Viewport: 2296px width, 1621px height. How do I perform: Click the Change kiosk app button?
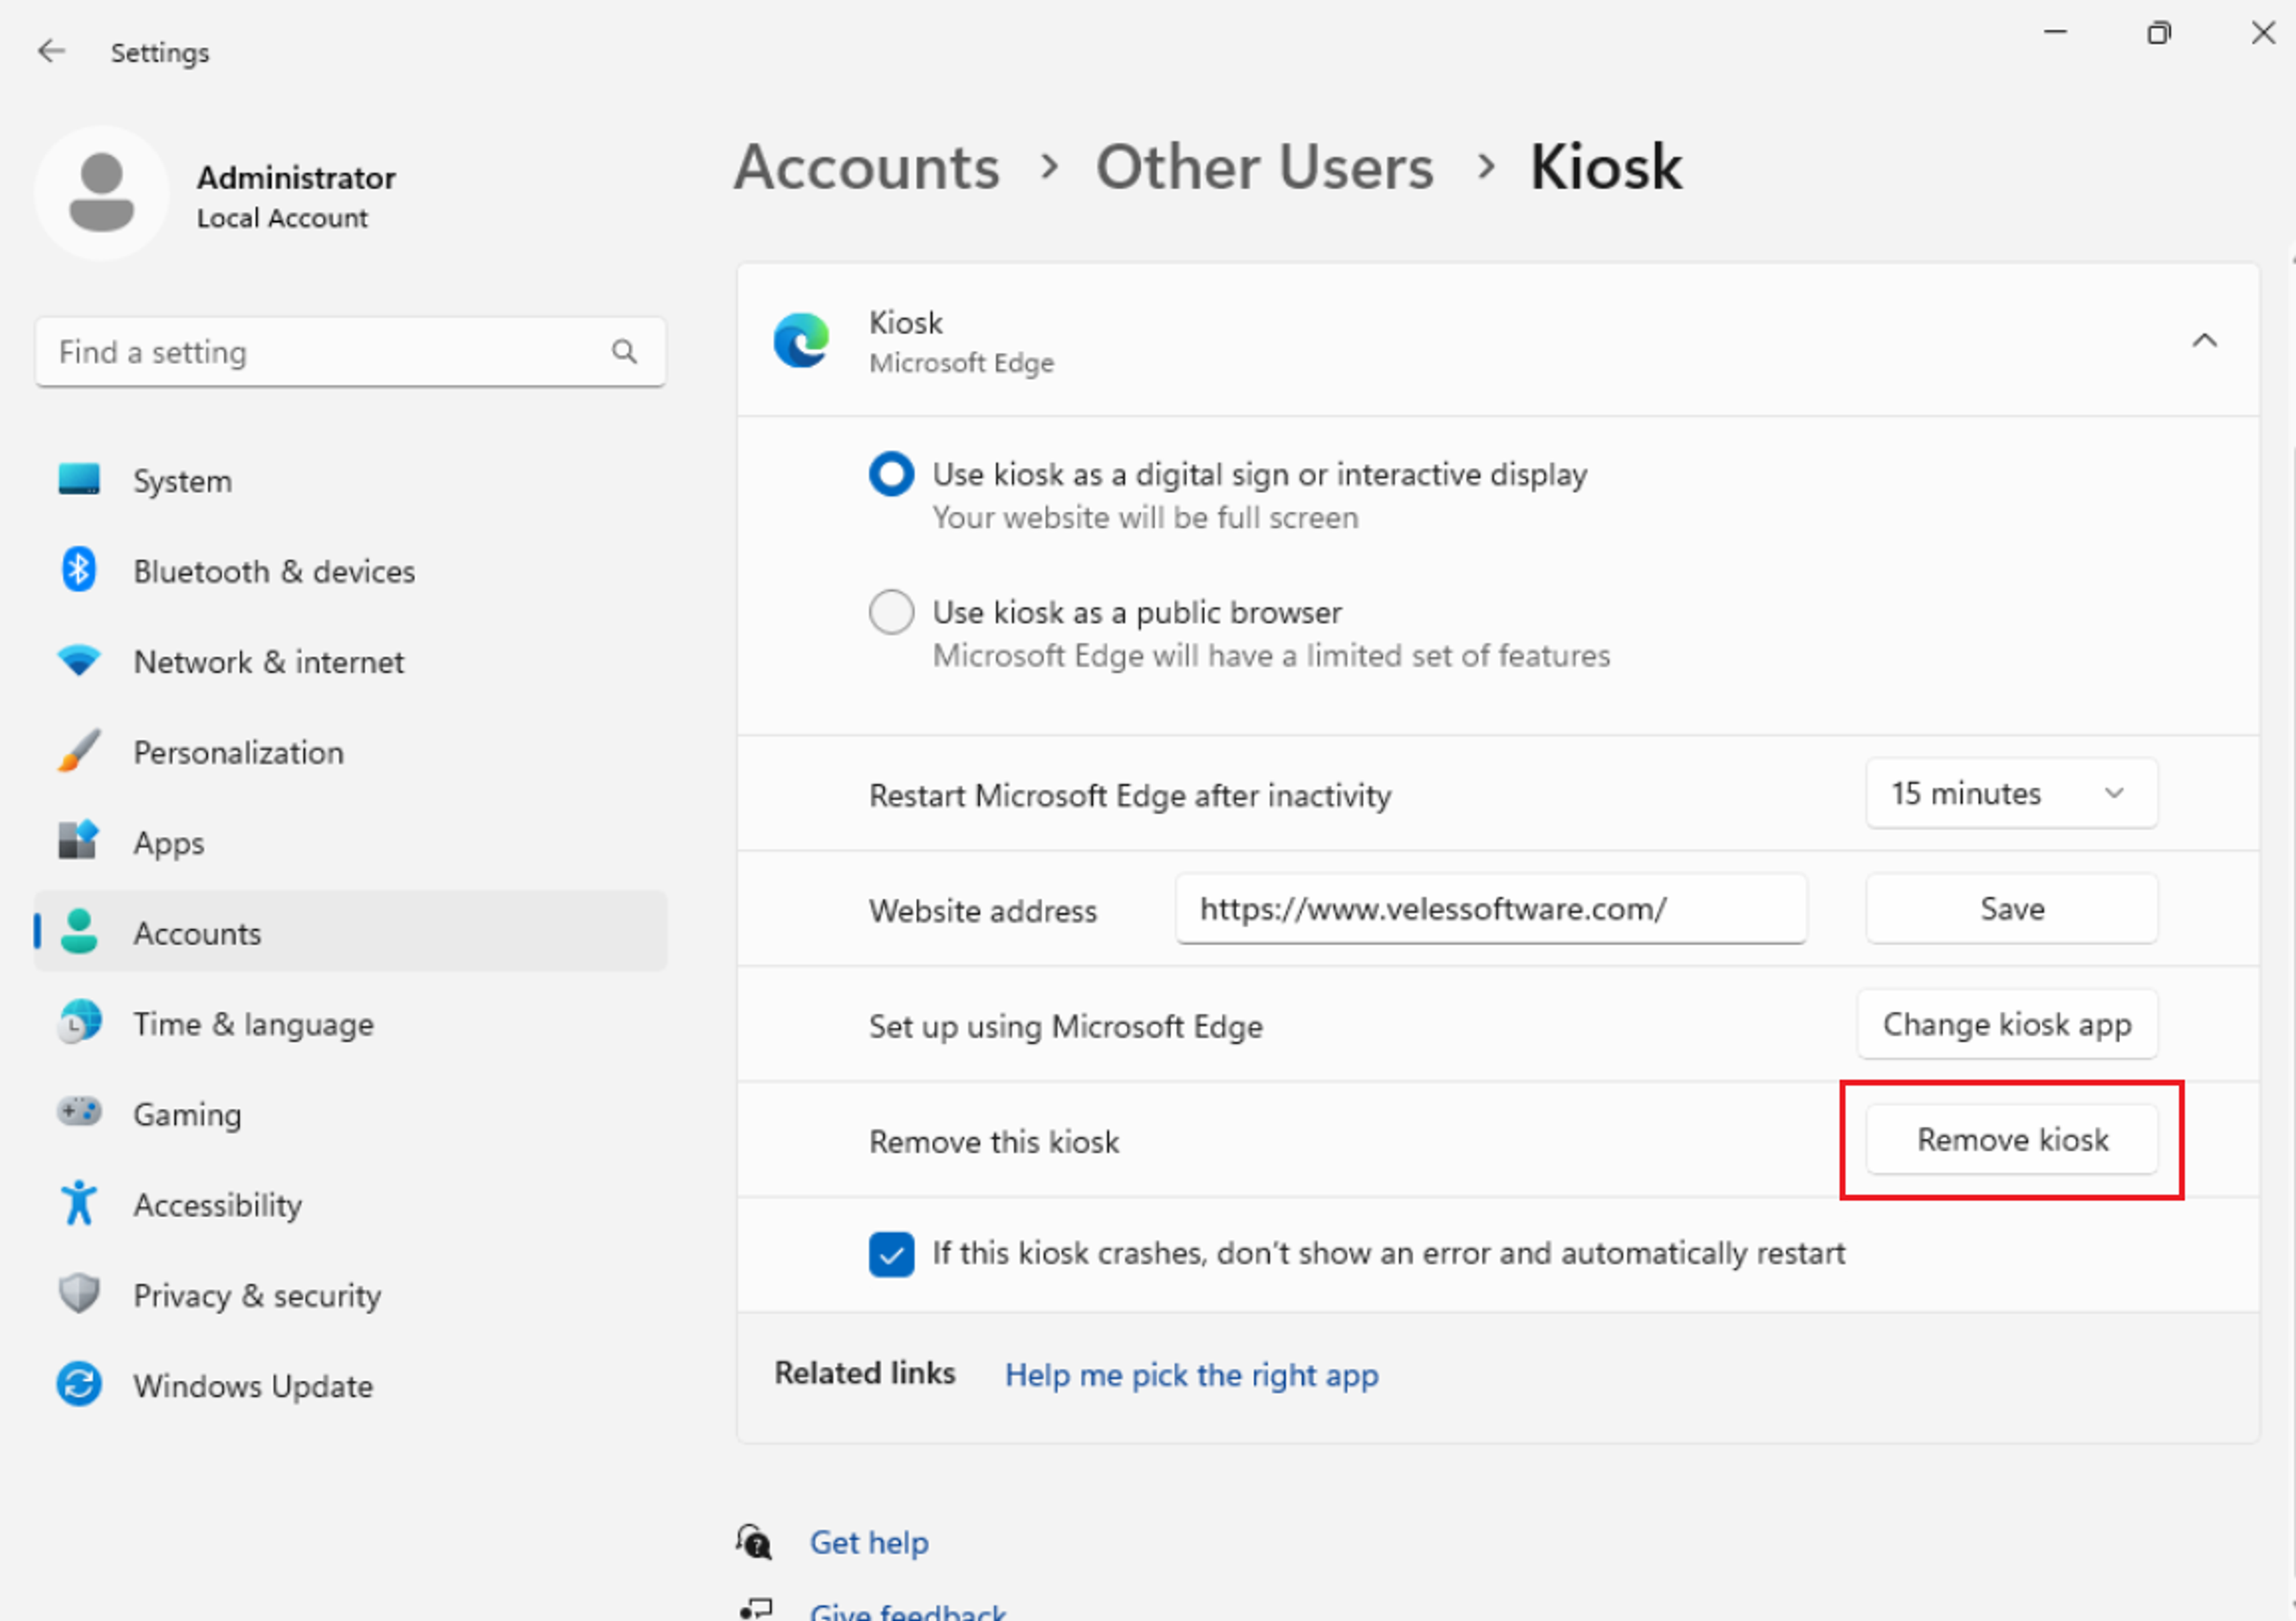pos(2007,1024)
